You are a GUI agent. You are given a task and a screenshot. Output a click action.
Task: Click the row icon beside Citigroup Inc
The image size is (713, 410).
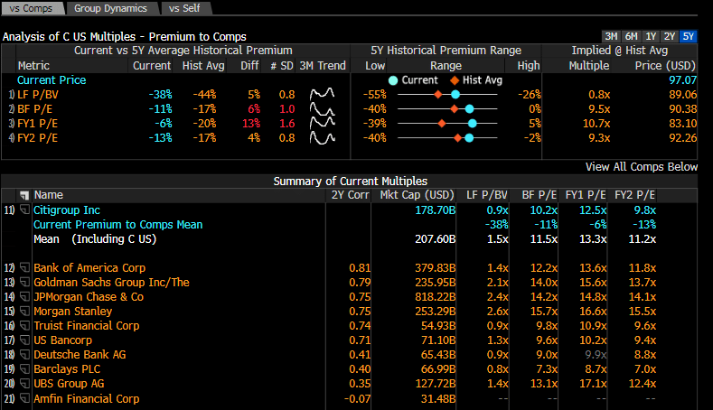pos(24,210)
